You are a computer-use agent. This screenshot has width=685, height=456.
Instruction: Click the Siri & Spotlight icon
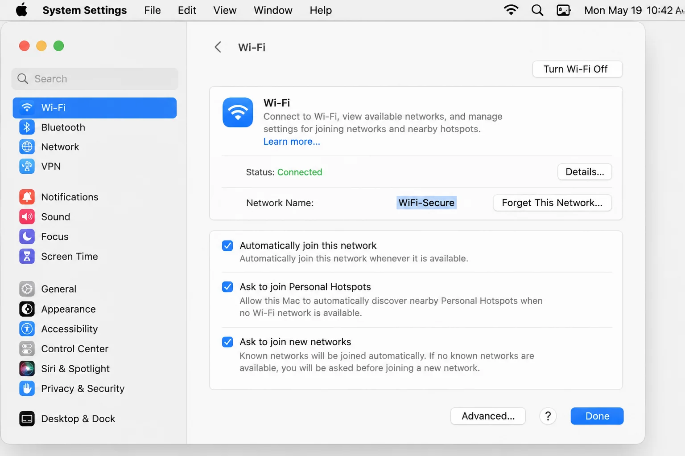tap(27, 369)
